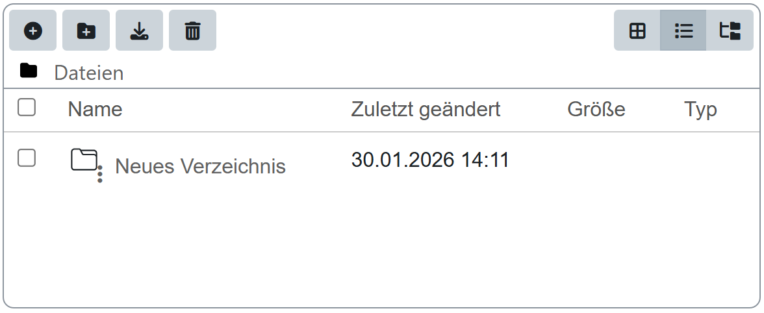Click the trash delete icon
Image resolution: width=764 pixels, height=313 pixels.
(192, 31)
